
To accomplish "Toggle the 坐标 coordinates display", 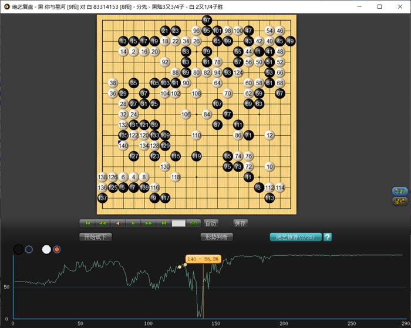I will pos(399,201).
